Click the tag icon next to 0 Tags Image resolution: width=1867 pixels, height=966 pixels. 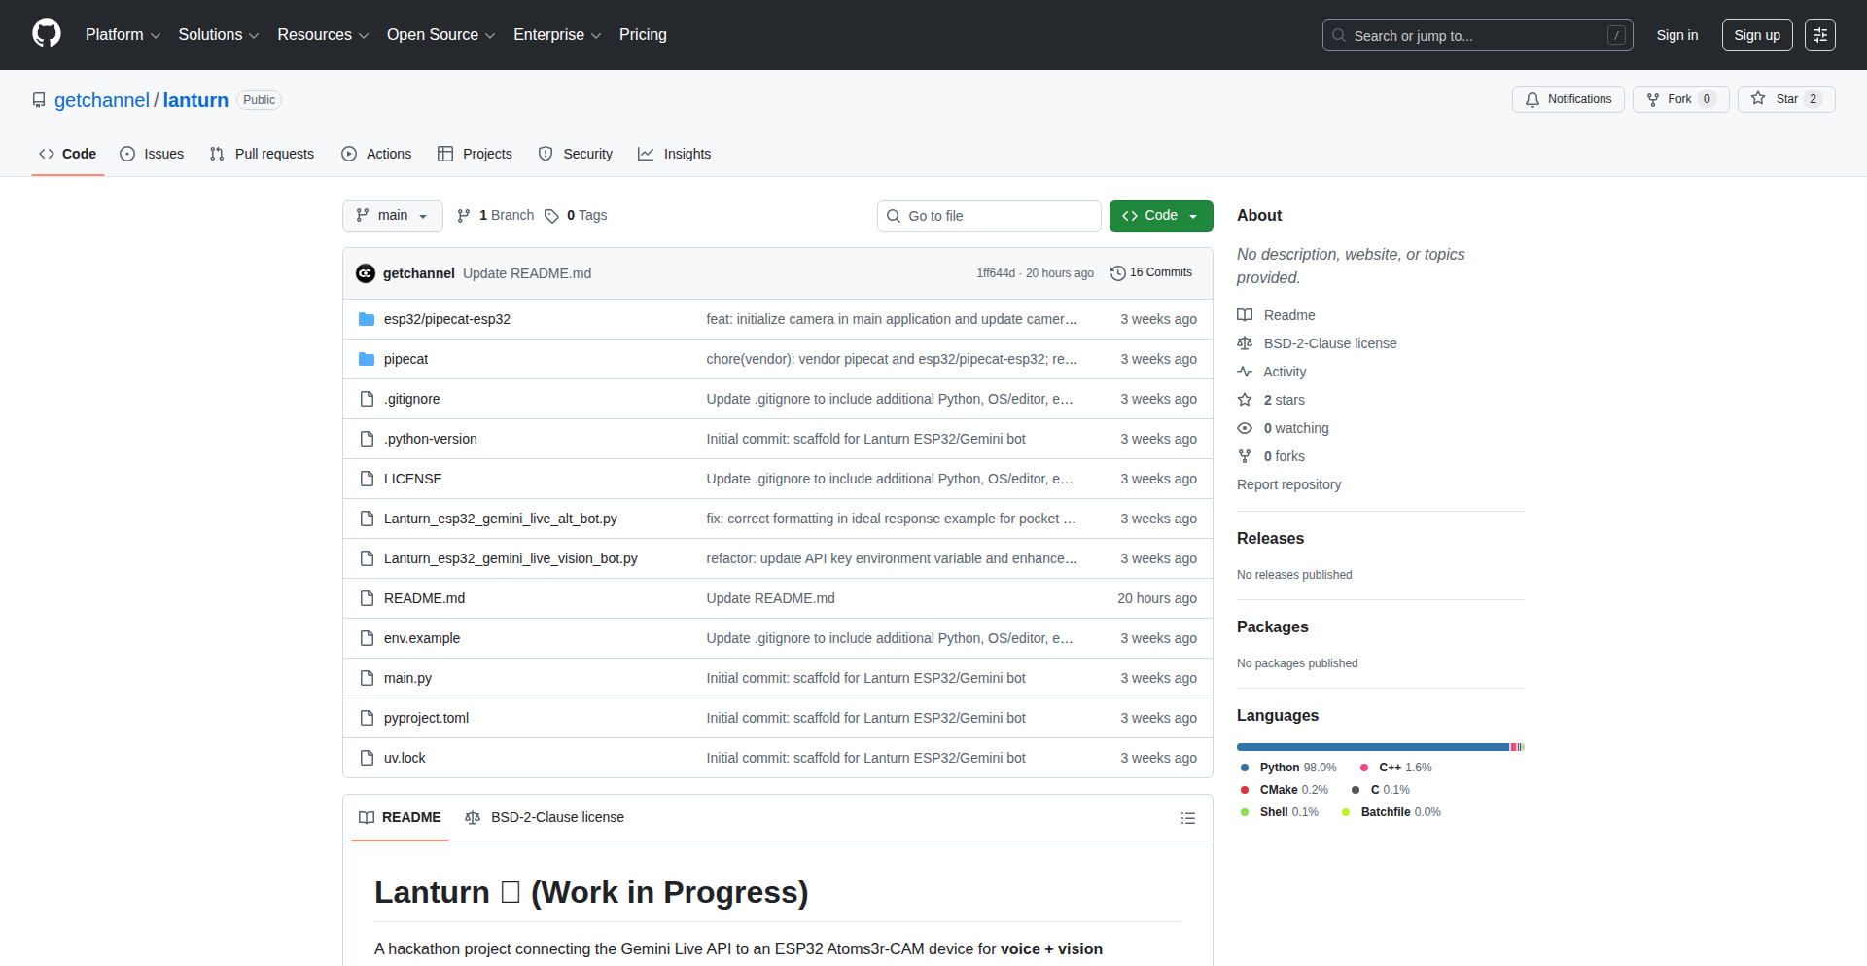click(551, 216)
